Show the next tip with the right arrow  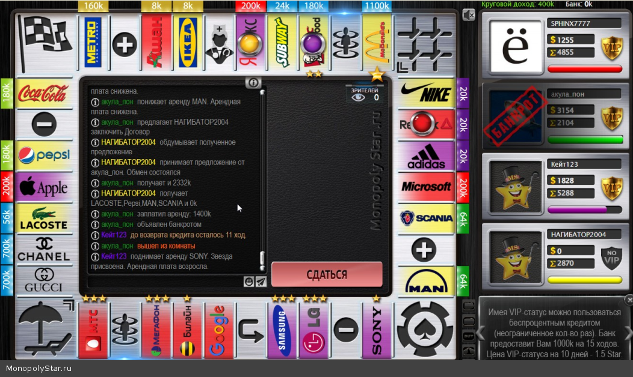coord(629,333)
